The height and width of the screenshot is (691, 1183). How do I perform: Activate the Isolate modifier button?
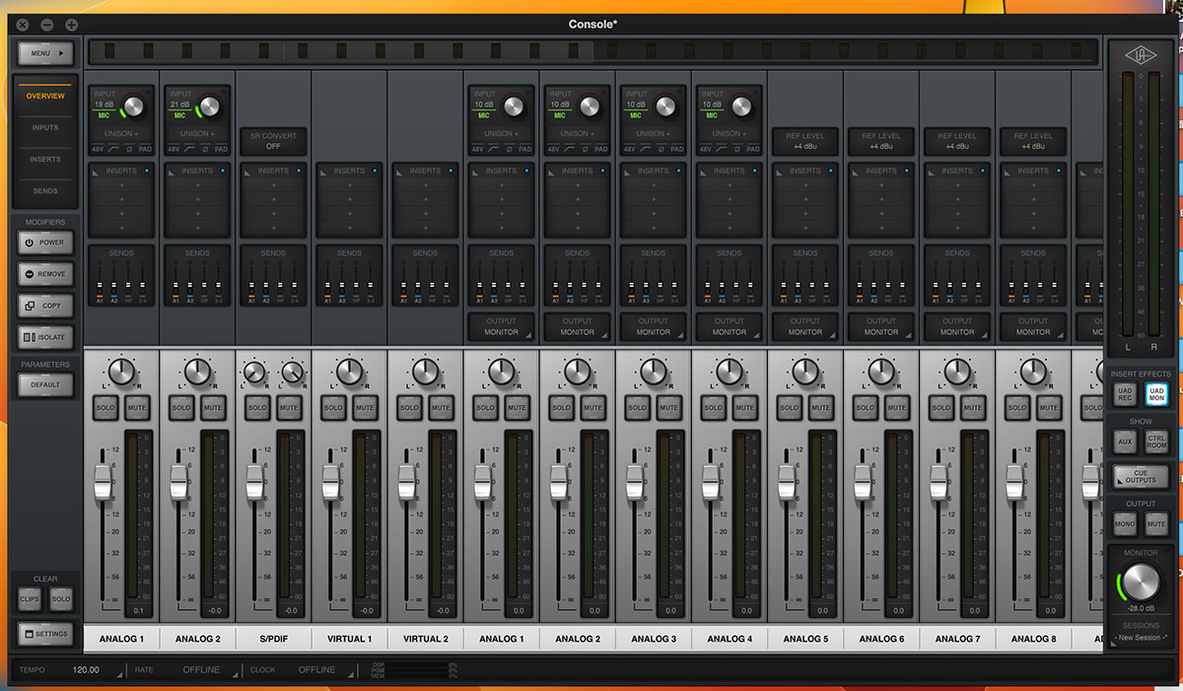pyautogui.click(x=45, y=337)
